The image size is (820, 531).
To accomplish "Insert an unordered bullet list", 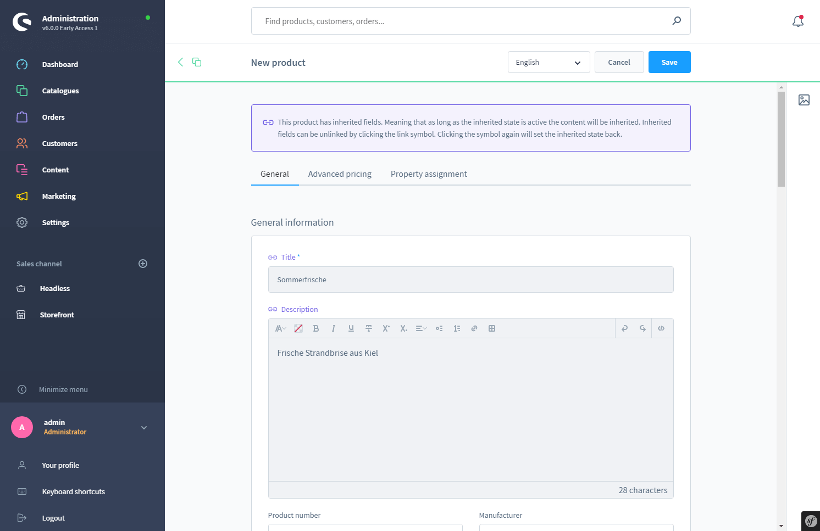I will pyautogui.click(x=439, y=328).
